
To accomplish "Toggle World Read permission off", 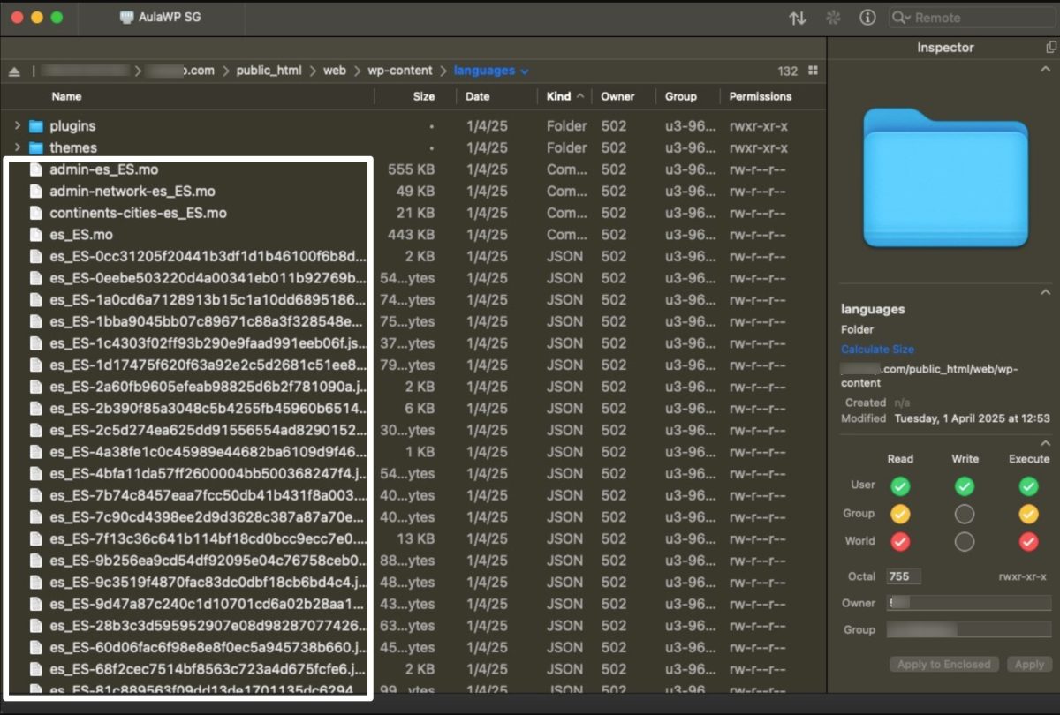I will click(x=900, y=541).
